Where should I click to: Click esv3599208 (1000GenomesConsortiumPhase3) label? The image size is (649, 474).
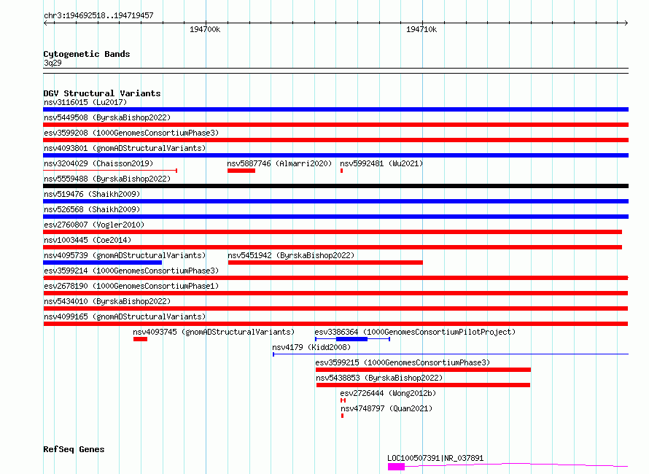click(131, 133)
